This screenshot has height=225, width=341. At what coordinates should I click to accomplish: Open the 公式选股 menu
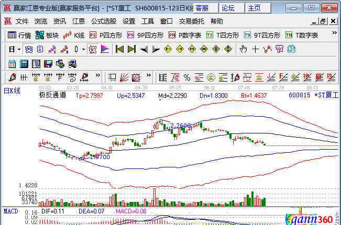click(x=104, y=21)
